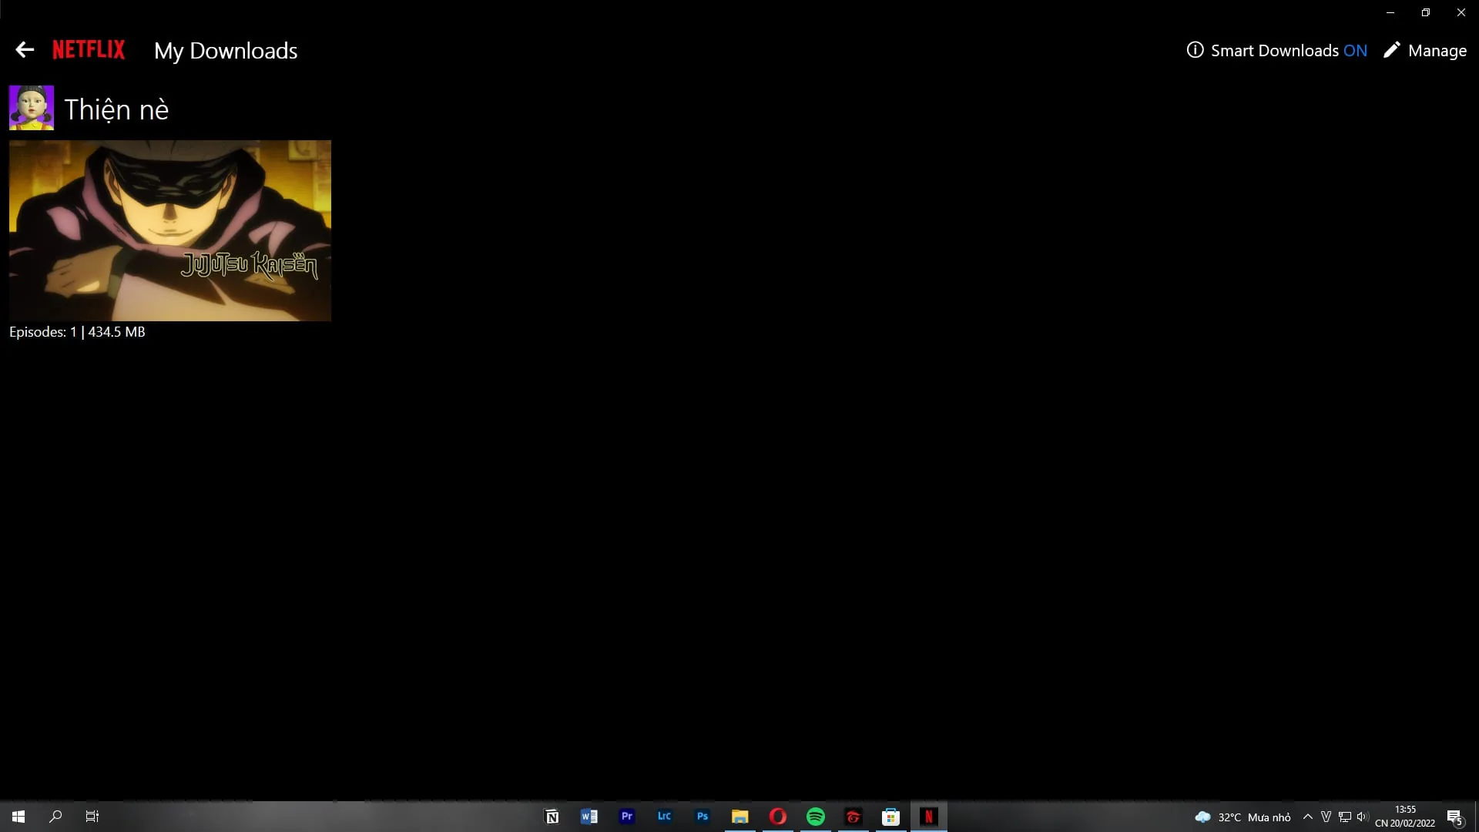1479x832 pixels.
Task: Open Photoshop from taskbar
Action: (702, 817)
